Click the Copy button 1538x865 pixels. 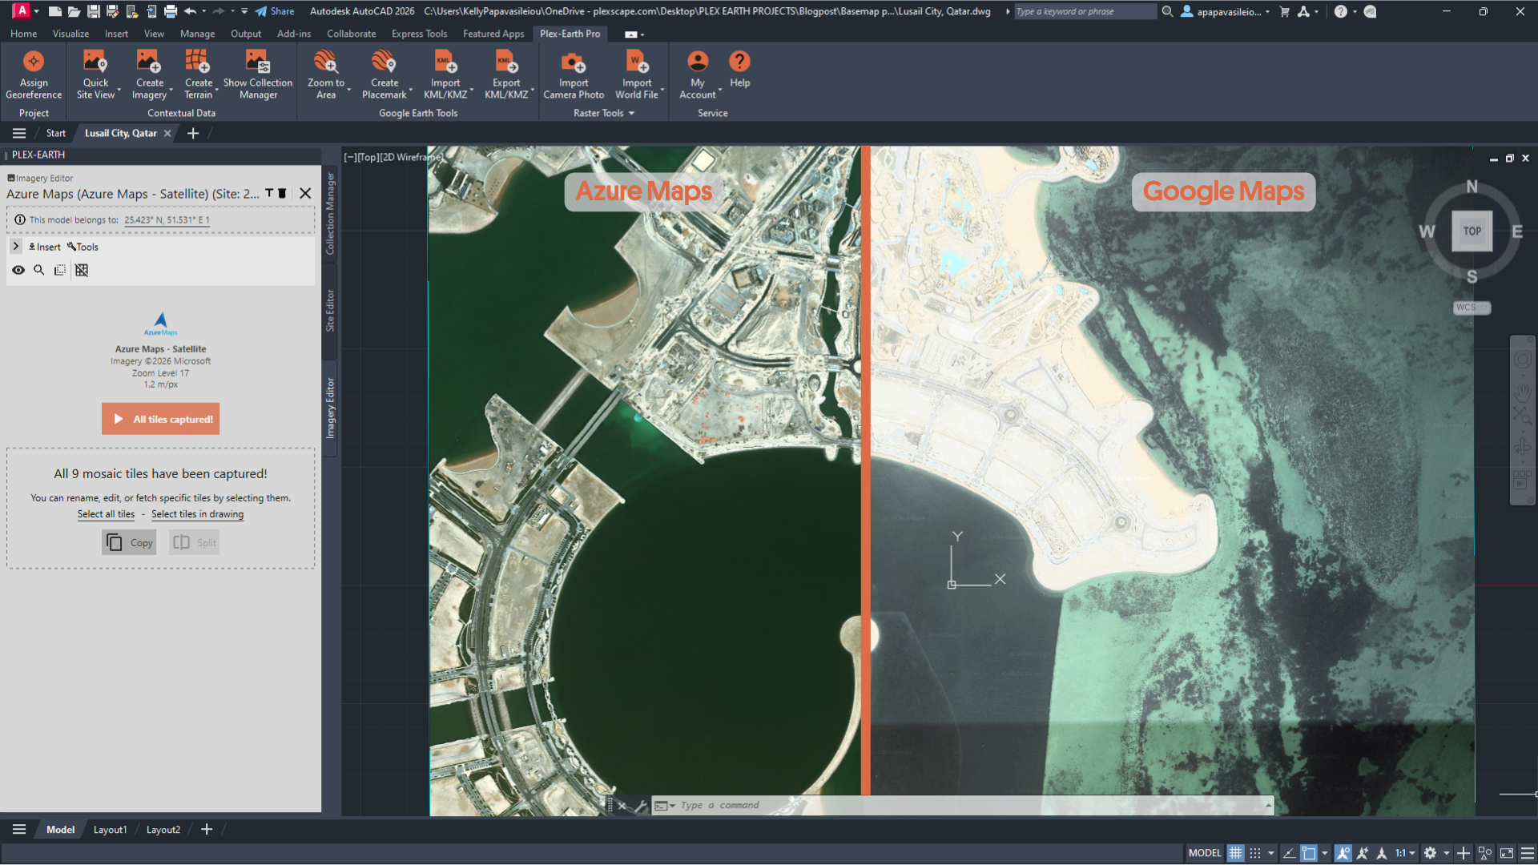129,543
